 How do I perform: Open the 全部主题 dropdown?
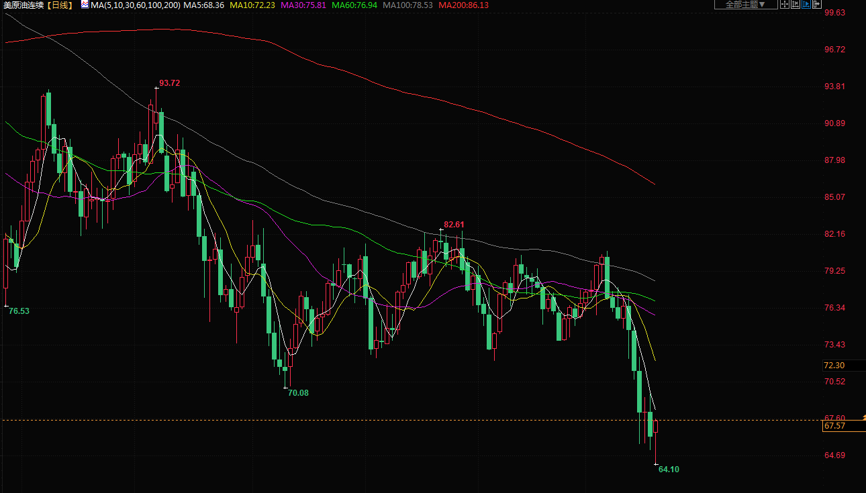[745, 5]
